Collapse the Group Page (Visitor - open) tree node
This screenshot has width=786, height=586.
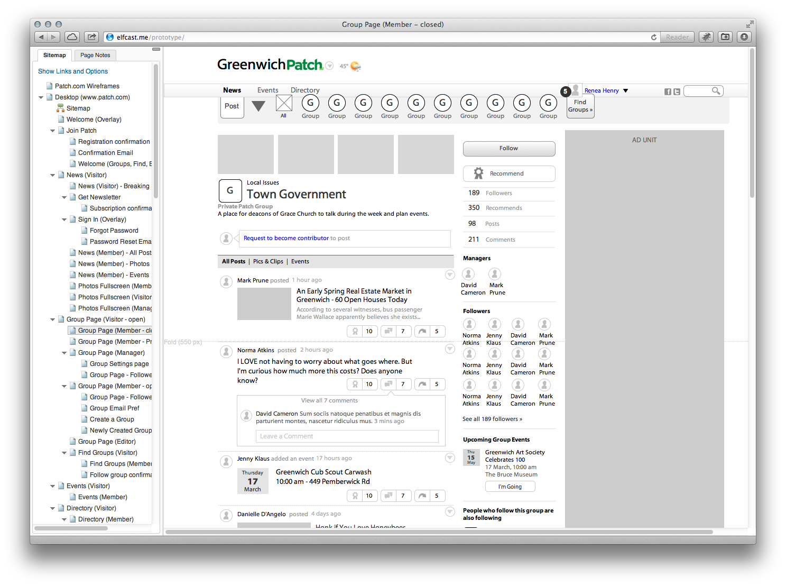coord(52,319)
